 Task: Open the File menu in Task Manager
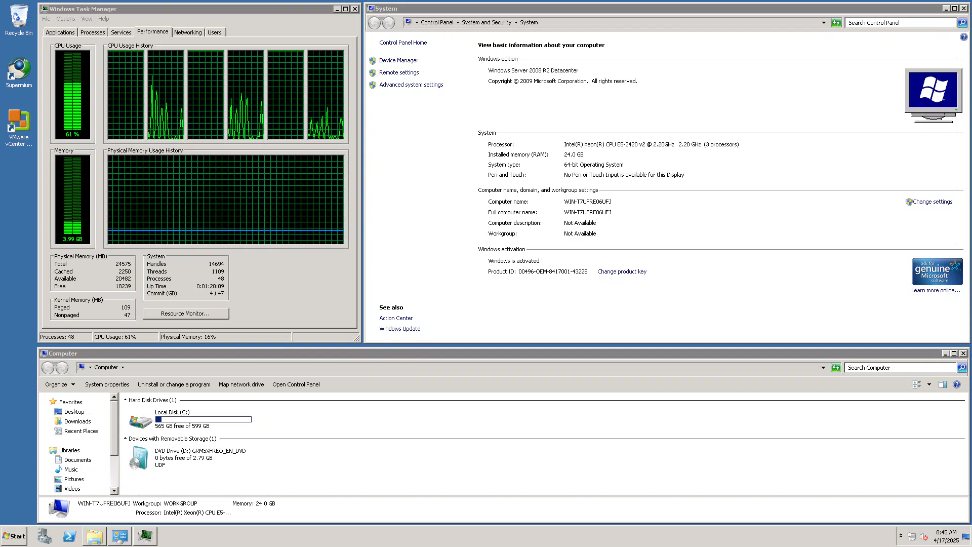click(46, 19)
